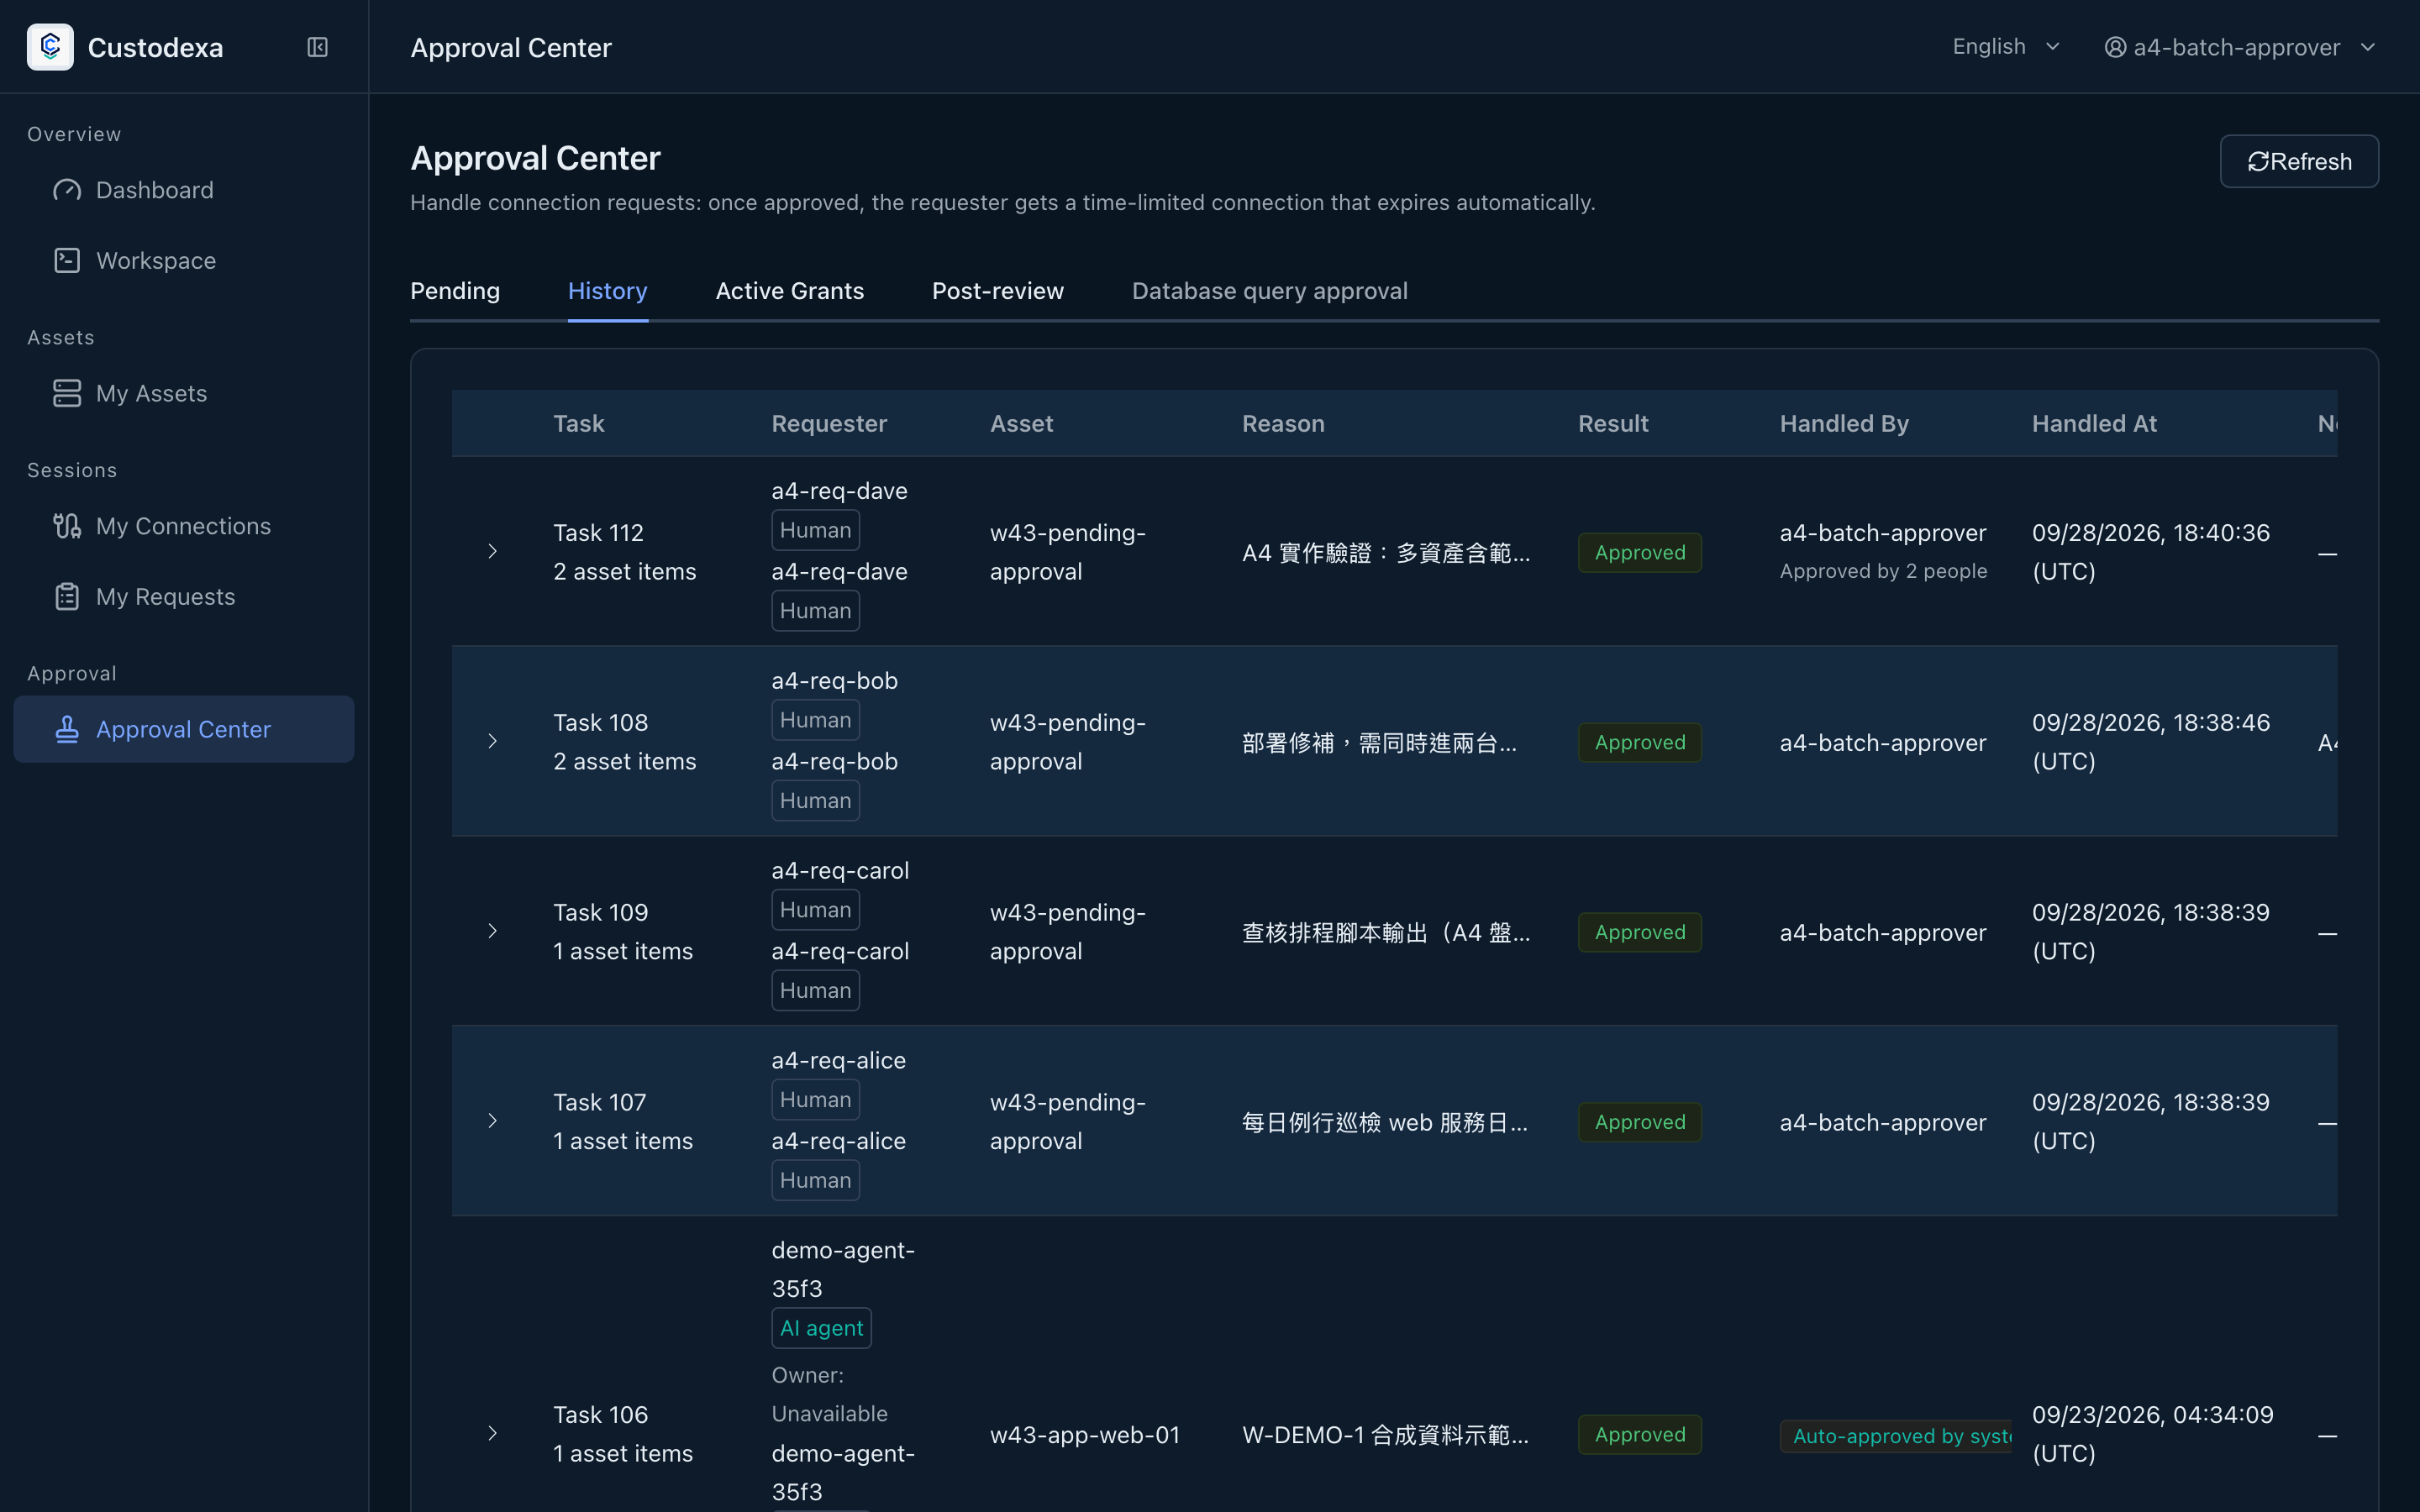Expand the Task 108 row
Screen dimensions: 2420x1512
[492, 741]
